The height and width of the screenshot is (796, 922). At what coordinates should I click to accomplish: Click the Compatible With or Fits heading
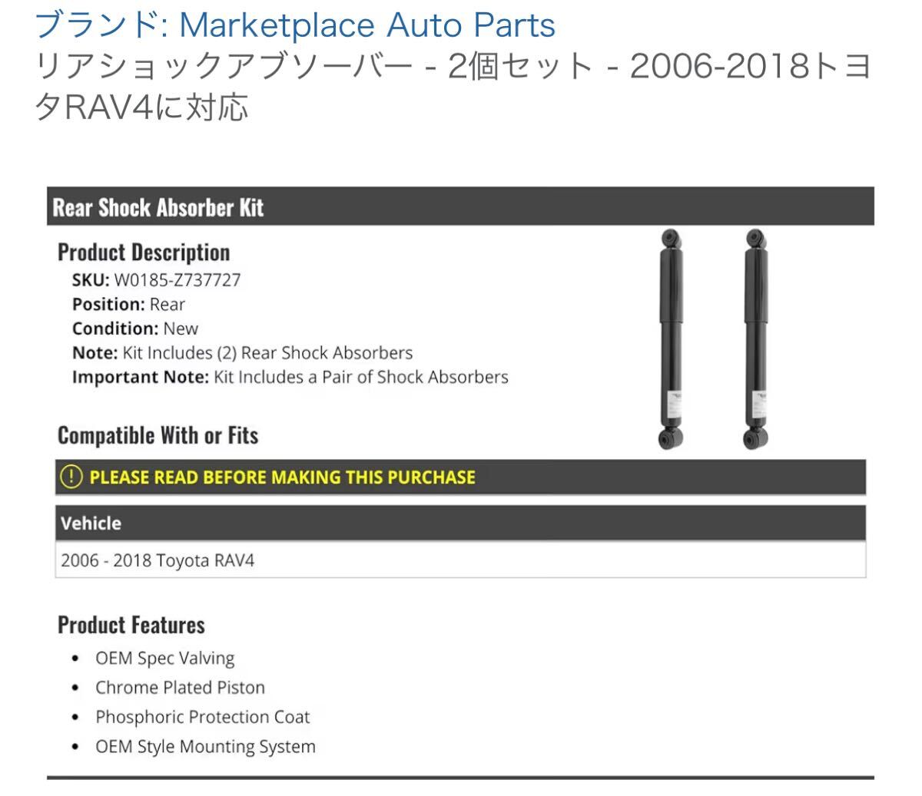158,435
